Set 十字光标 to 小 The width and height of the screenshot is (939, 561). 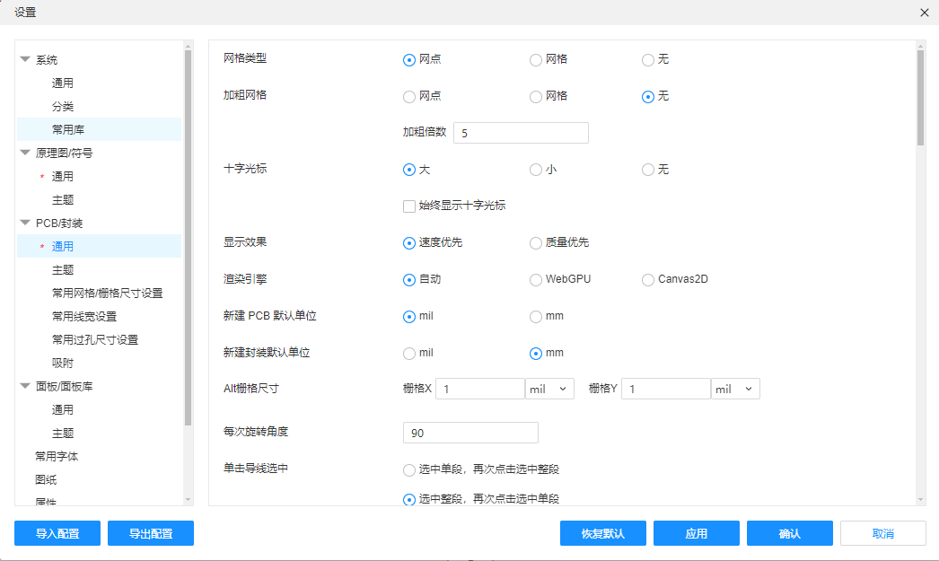click(536, 170)
